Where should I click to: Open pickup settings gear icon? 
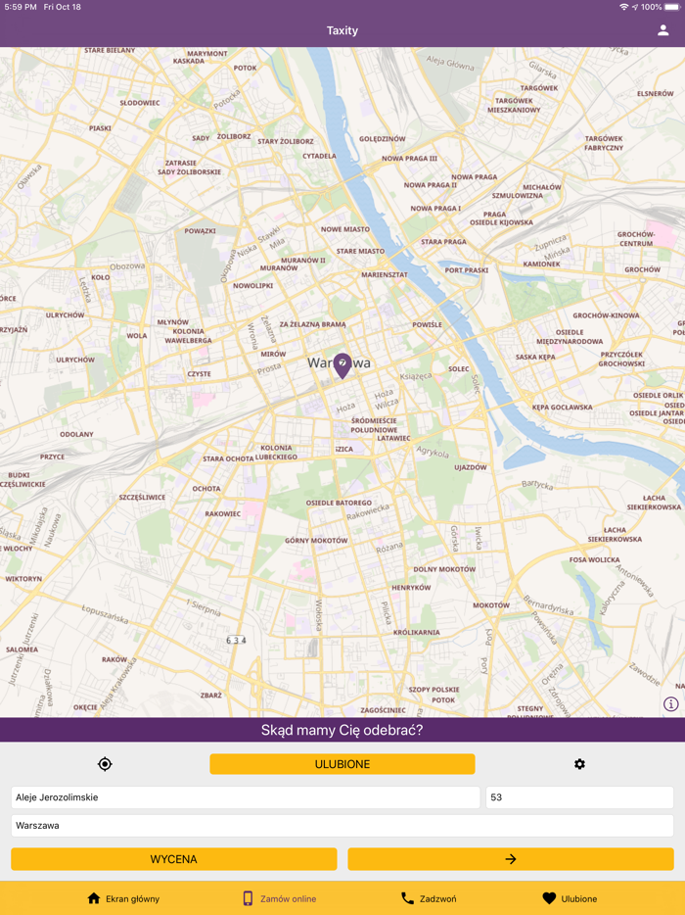(579, 764)
